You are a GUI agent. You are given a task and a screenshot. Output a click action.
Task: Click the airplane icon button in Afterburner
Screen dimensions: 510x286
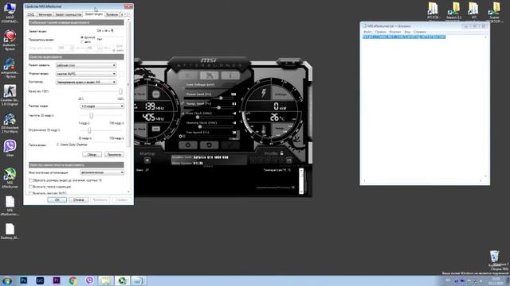tap(209, 75)
